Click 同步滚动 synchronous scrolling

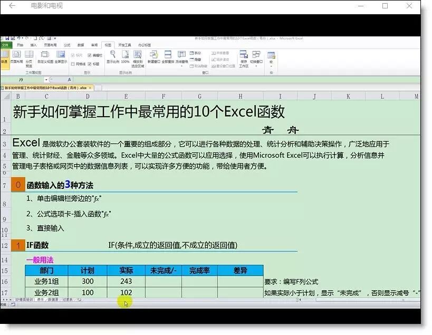[220, 60]
